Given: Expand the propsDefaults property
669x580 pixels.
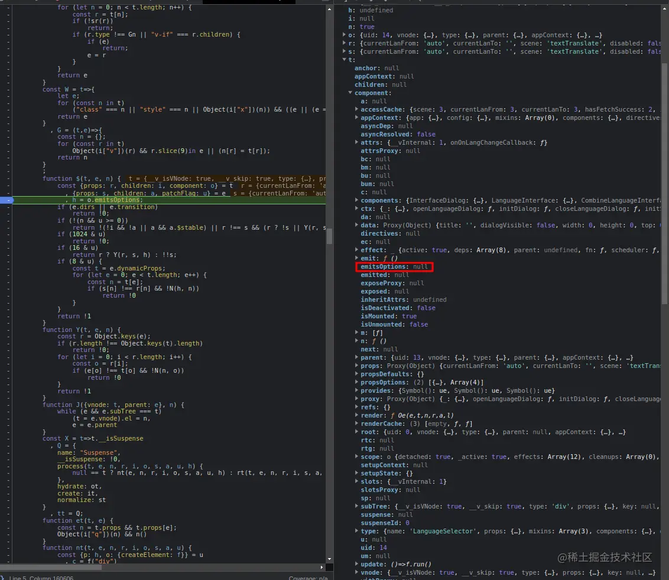Looking at the screenshot, I should [x=357, y=374].
